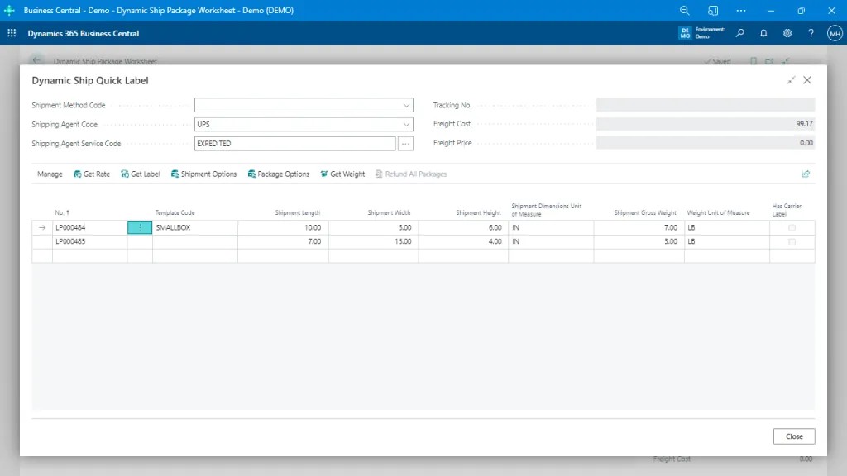
Task: Click the zoom icon in title bar
Action: click(x=684, y=11)
